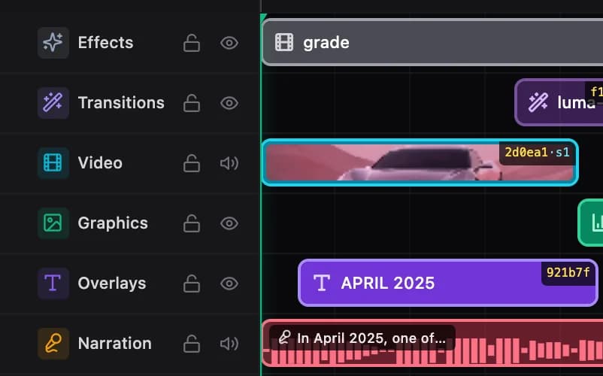Click the Graphics track image icon
603x376 pixels.
pos(53,223)
